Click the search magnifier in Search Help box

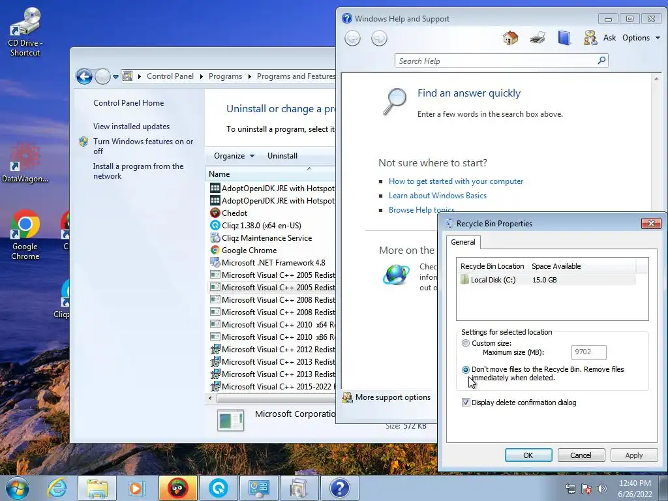pyautogui.click(x=601, y=61)
